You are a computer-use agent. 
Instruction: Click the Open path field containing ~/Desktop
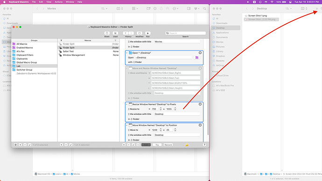(163, 58)
